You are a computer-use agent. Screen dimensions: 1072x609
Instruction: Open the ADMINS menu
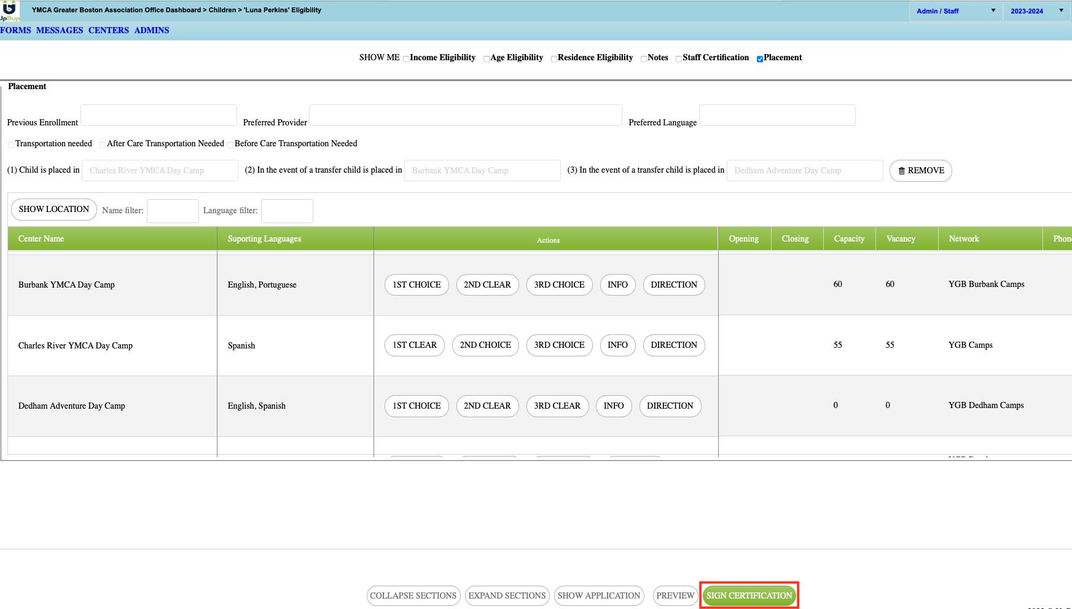[152, 30]
